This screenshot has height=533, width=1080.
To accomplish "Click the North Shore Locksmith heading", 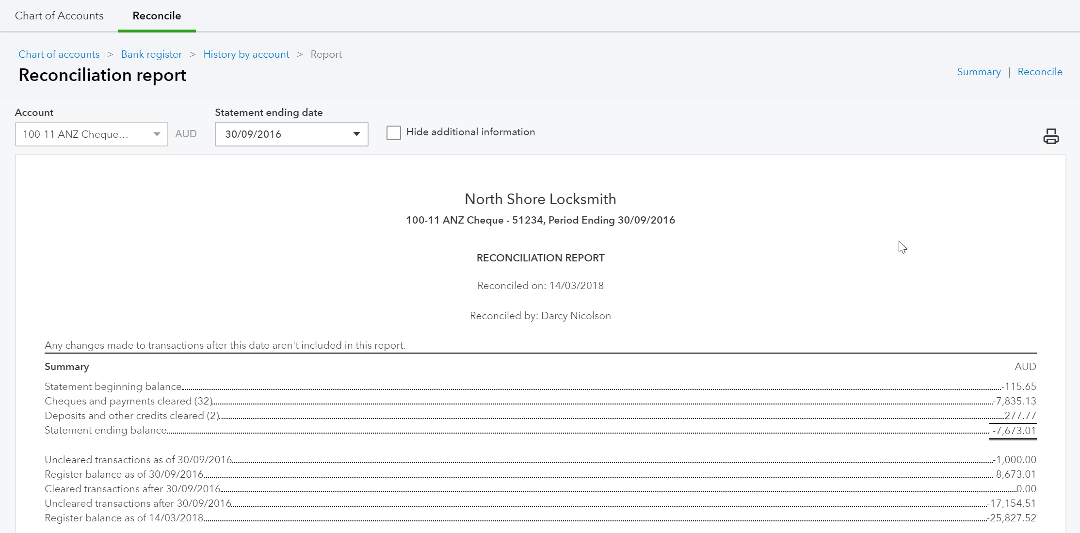I will [540, 199].
